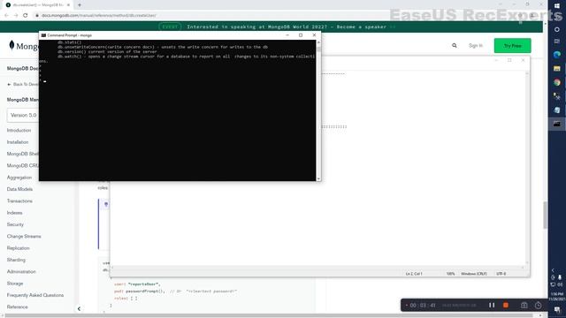Click the EVENT badge in the banner
566x318 pixels.
170,26
